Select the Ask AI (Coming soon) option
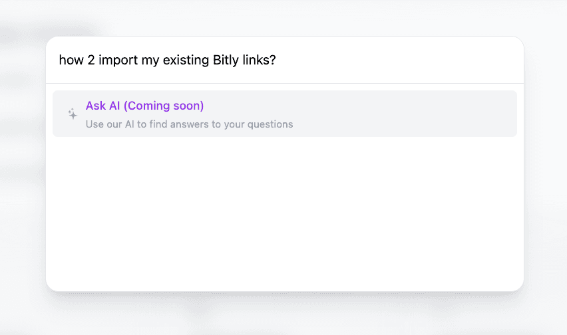 pos(285,114)
